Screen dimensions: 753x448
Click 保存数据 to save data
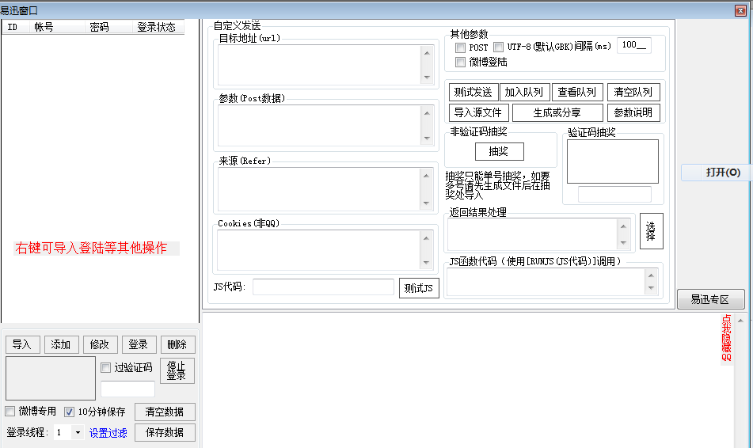tap(165, 433)
